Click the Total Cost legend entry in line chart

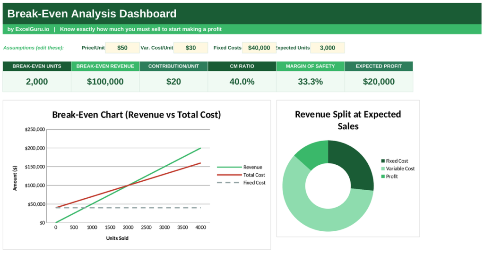(x=241, y=175)
